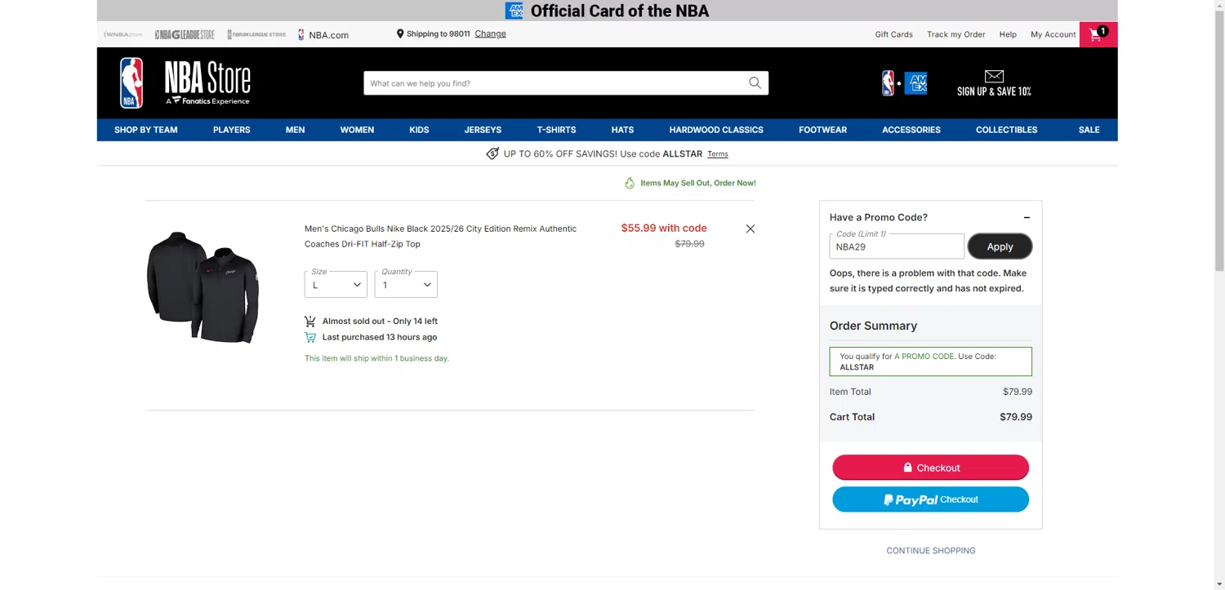Open the NBA G League Store logo
This screenshot has height=590, width=1225.
coord(185,34)
